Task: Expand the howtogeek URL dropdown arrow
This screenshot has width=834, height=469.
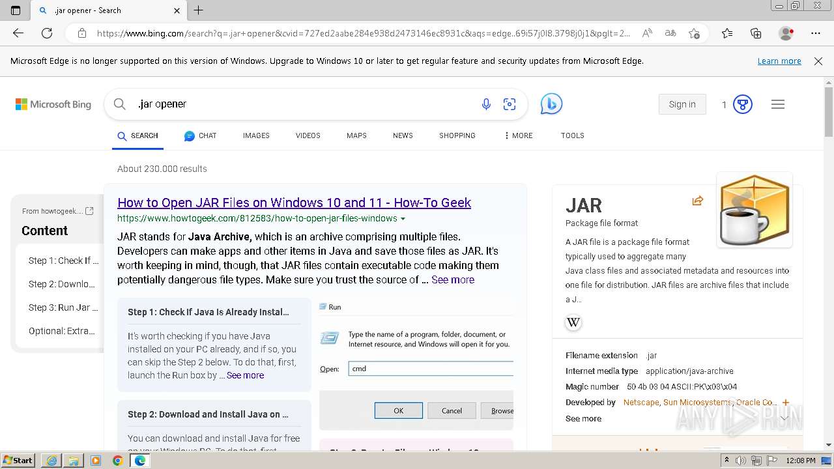Action: tap(403, 219)
